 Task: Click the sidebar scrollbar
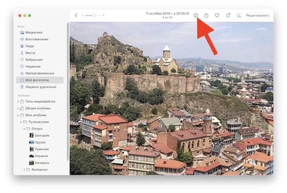click(x=68, y=92)
